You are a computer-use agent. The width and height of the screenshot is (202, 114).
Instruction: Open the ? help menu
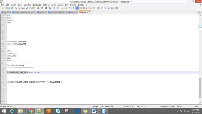(x=87, y=5)
